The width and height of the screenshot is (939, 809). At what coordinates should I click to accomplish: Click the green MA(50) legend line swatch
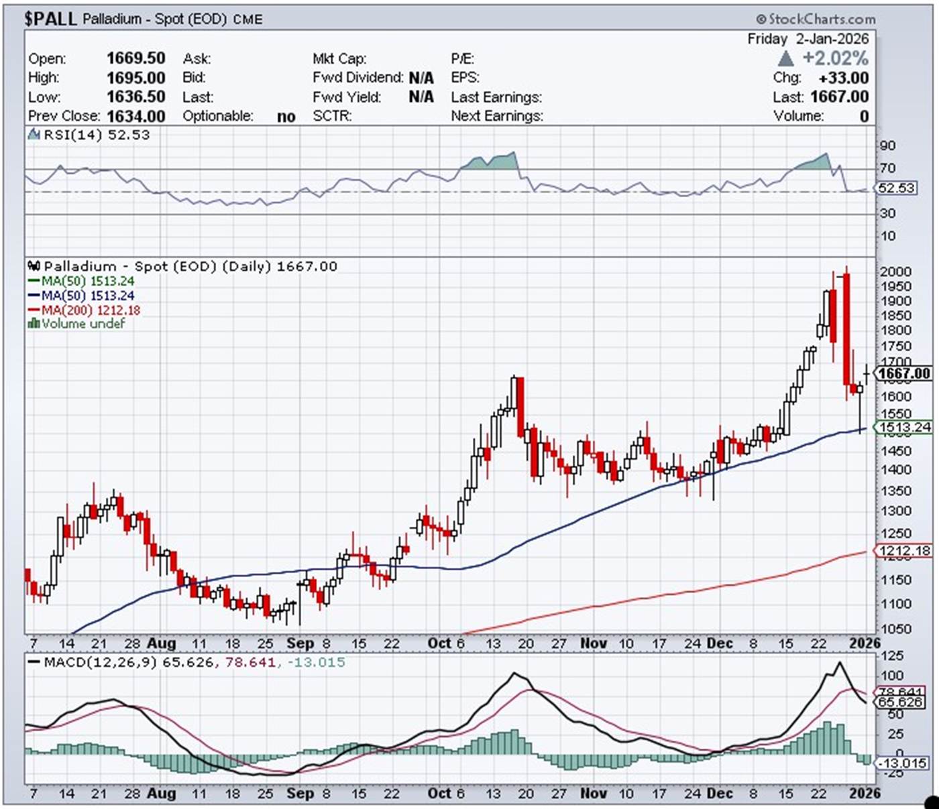click(34, 282)
